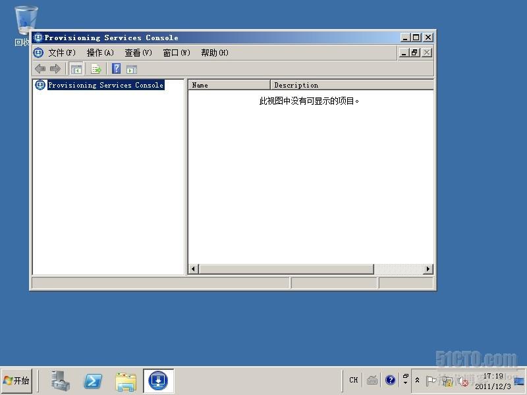This screenshot has width=527, height=395.
Task: Open the 帮助(H) menu
Action: coord(215,53)
